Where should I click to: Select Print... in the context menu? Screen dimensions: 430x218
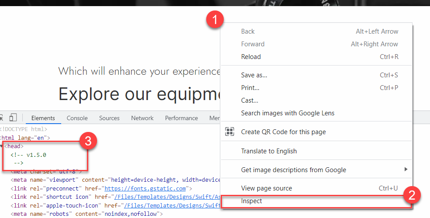coord(250,88)
